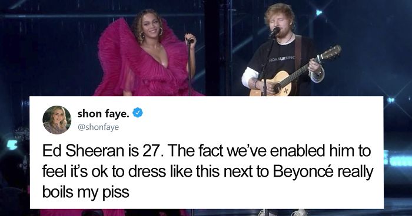Click the star-shaped light flare at right
The image size is (412, 216).
(x=390, y=100)
